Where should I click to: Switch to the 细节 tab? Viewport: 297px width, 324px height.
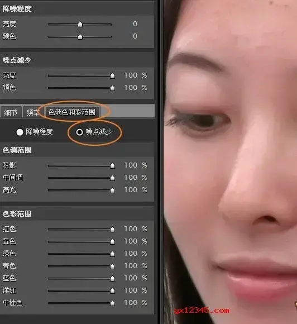11,112
